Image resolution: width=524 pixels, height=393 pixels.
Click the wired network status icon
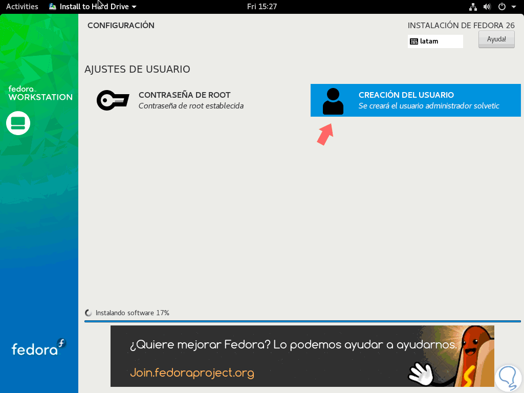point(473,7)
